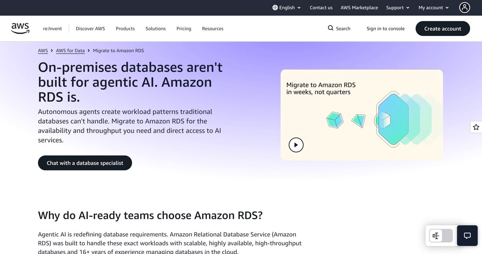
Task: Expand the My account dropdown
Action: (x=433, y=8)
